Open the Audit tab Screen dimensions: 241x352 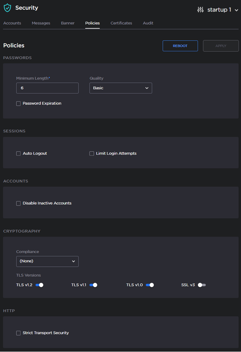tap(148, 23)
